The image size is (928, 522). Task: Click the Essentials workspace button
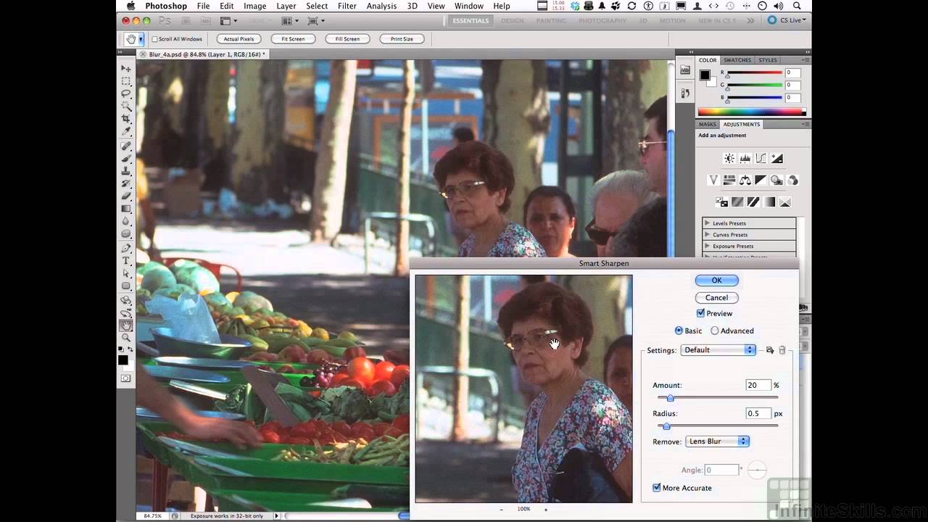click(x=471, y=21)
